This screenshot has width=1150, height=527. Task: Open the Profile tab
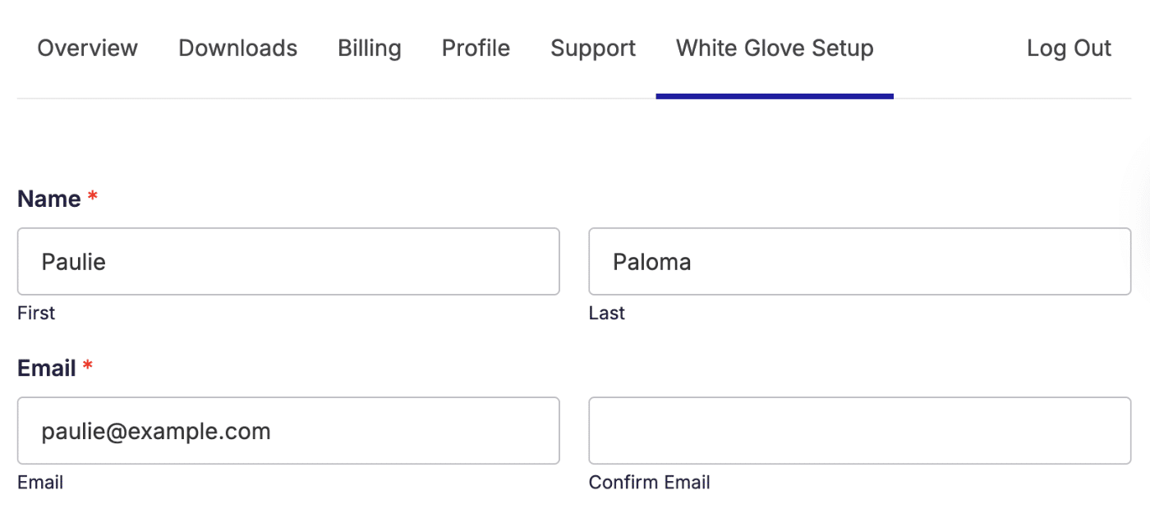(476, 48)
